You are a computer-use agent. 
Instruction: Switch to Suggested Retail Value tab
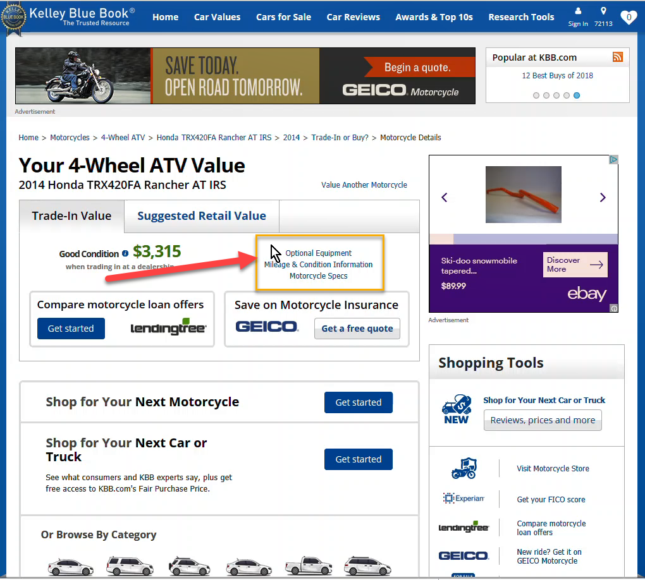[x=202, y=216]
